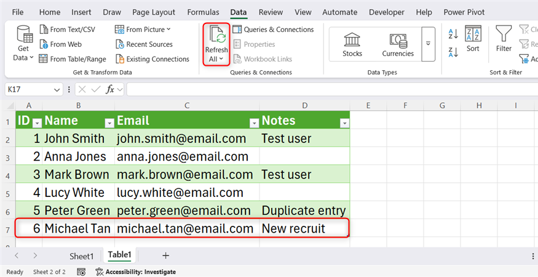Expand the Name Box dropdown arrow
The image size is (538, 277).
pyautogui.click(x=57, y=90)
